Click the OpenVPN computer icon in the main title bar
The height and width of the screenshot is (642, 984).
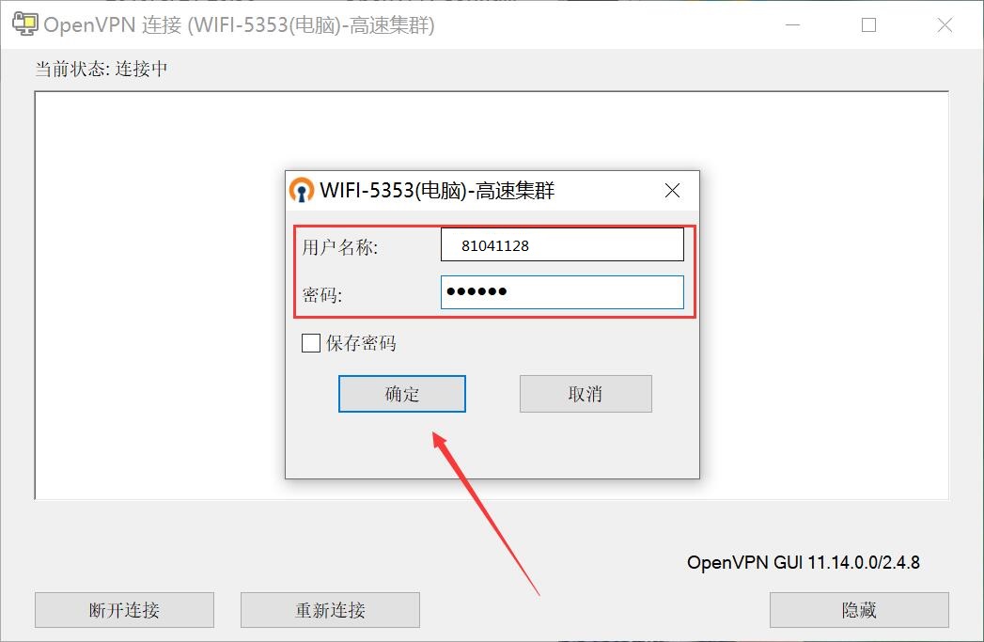25,23
